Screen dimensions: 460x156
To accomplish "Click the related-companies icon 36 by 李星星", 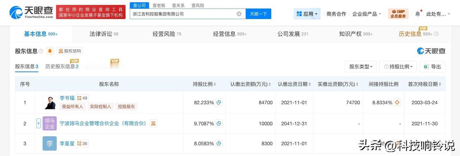I will coord(82,143).
